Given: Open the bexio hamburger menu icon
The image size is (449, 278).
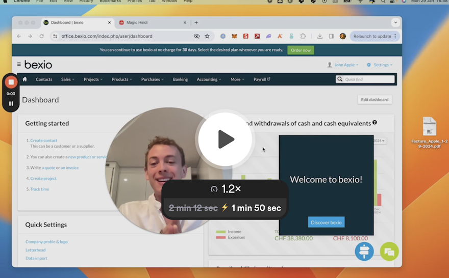Looking at the screenshot, I should pyautogui.click(x=19, y=64).
